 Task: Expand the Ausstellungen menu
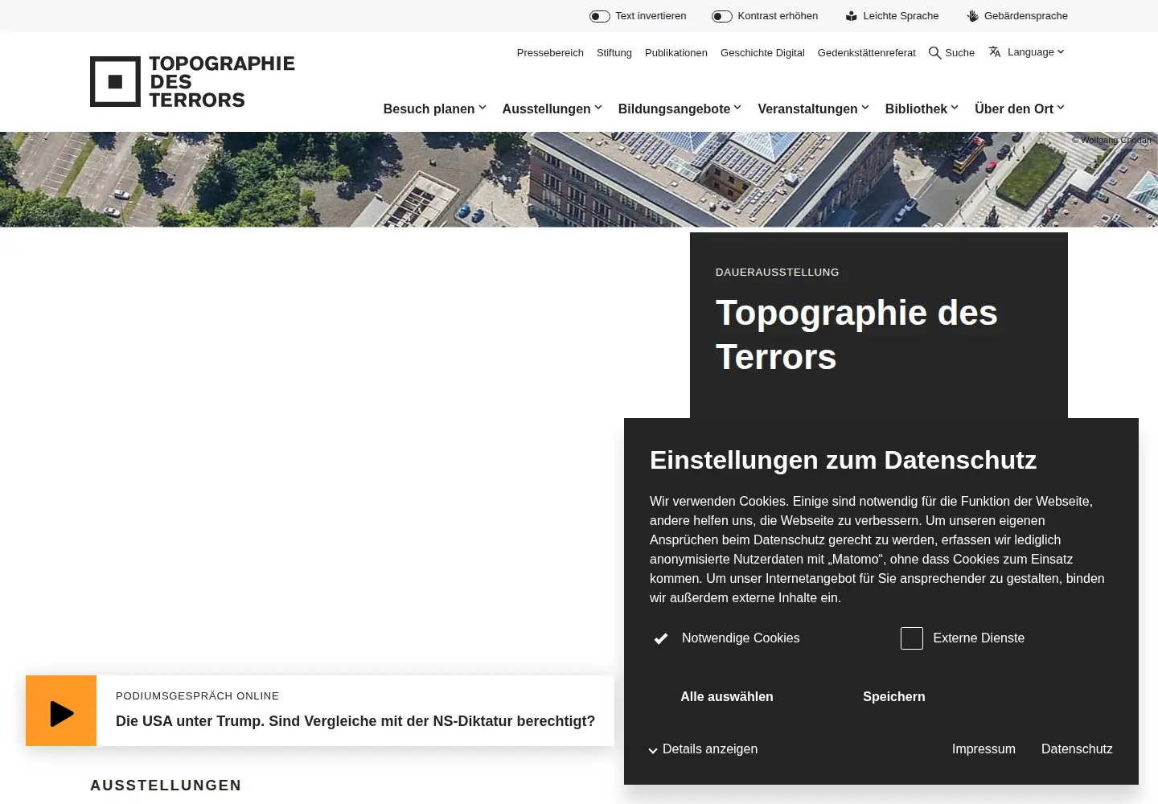point(552,109)
